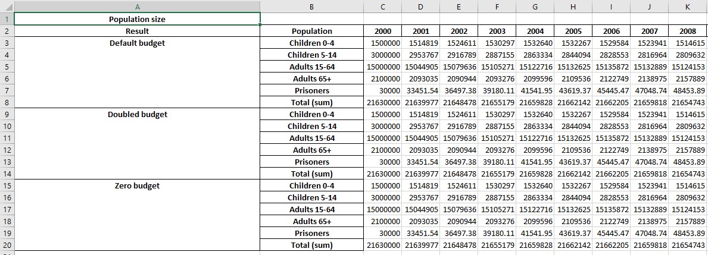Image resolution: width=708 pixels, height=255 pixels.
Task: Click the 'Population' header cell
Action: click(x=311, y=31)
